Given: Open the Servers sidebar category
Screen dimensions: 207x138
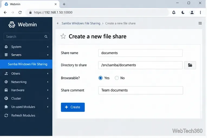Looking at the screenshot, I should (x=26, y=55).
